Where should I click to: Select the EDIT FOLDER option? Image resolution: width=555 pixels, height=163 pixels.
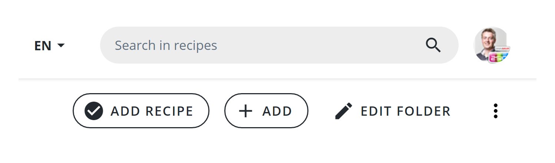(393, 111)
